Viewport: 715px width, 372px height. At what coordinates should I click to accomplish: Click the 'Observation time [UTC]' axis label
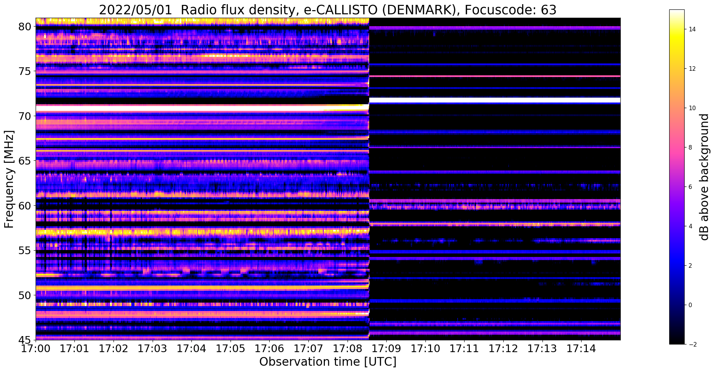tap(328, 362)
